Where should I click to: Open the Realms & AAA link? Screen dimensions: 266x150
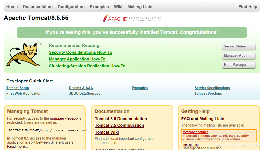click(x=81, y=88)
